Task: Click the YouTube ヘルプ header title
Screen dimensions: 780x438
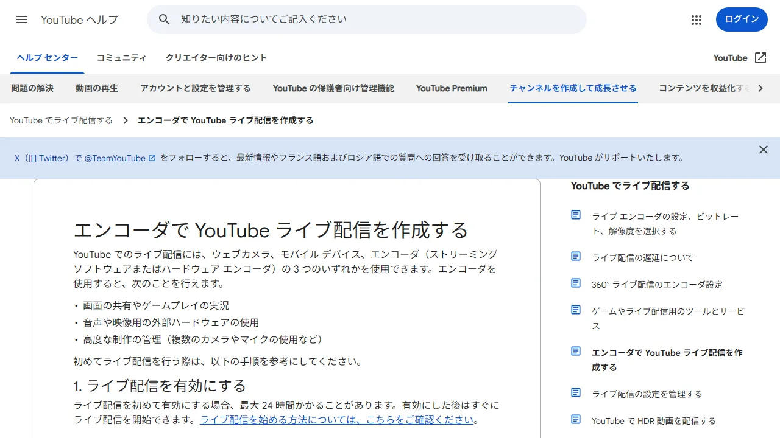Action: tap(80, 19)
